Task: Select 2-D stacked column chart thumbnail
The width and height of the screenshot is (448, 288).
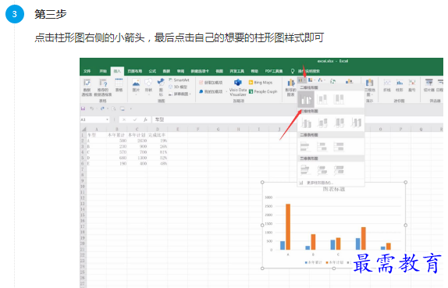Action: [322, 99]
